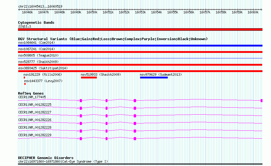The height and width of the screenshot is (166, 271).
Task: Click the left arrow end of ruler
Action: coord(19,9)
